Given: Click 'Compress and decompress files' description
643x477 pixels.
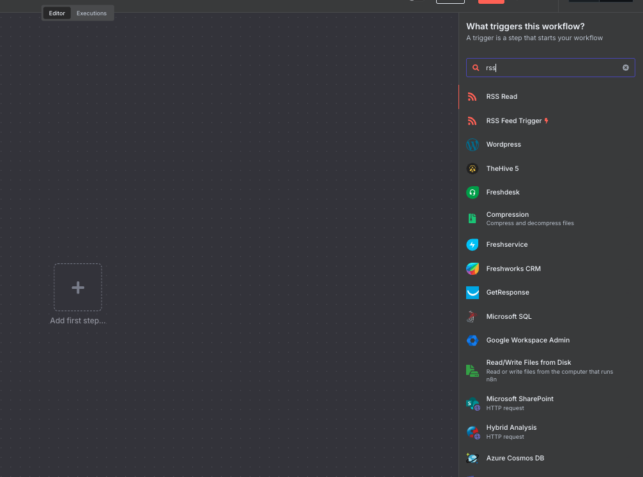Looking at the screenshot, I should click(530, 223).
